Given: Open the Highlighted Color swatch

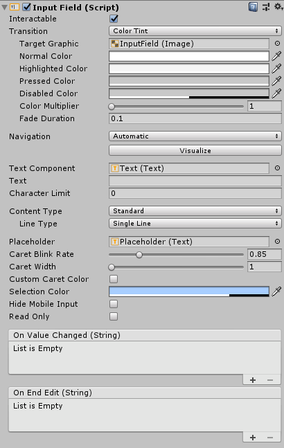Looking at the screenshot, I should tap(189, 69).
